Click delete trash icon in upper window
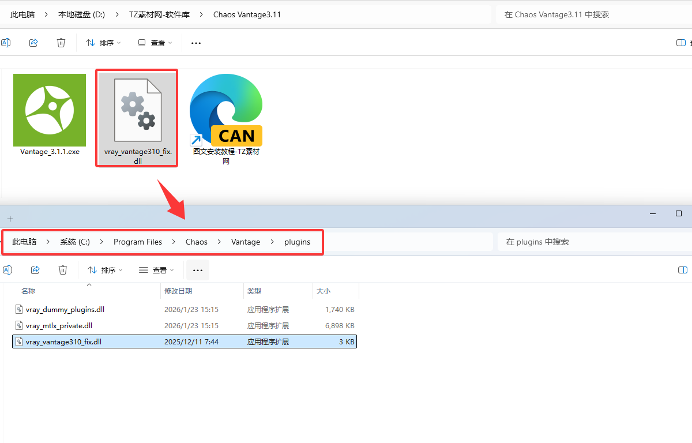 coord(61,43)
